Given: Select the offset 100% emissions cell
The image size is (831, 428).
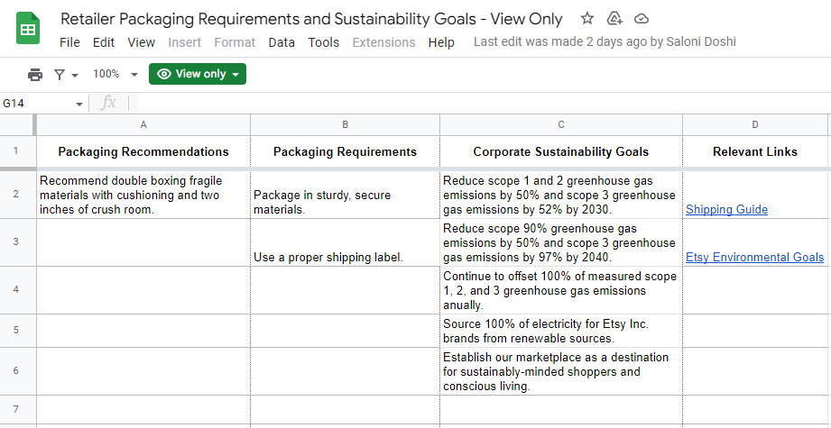Looking at the screenshot, I should click(x=561, y=290).
